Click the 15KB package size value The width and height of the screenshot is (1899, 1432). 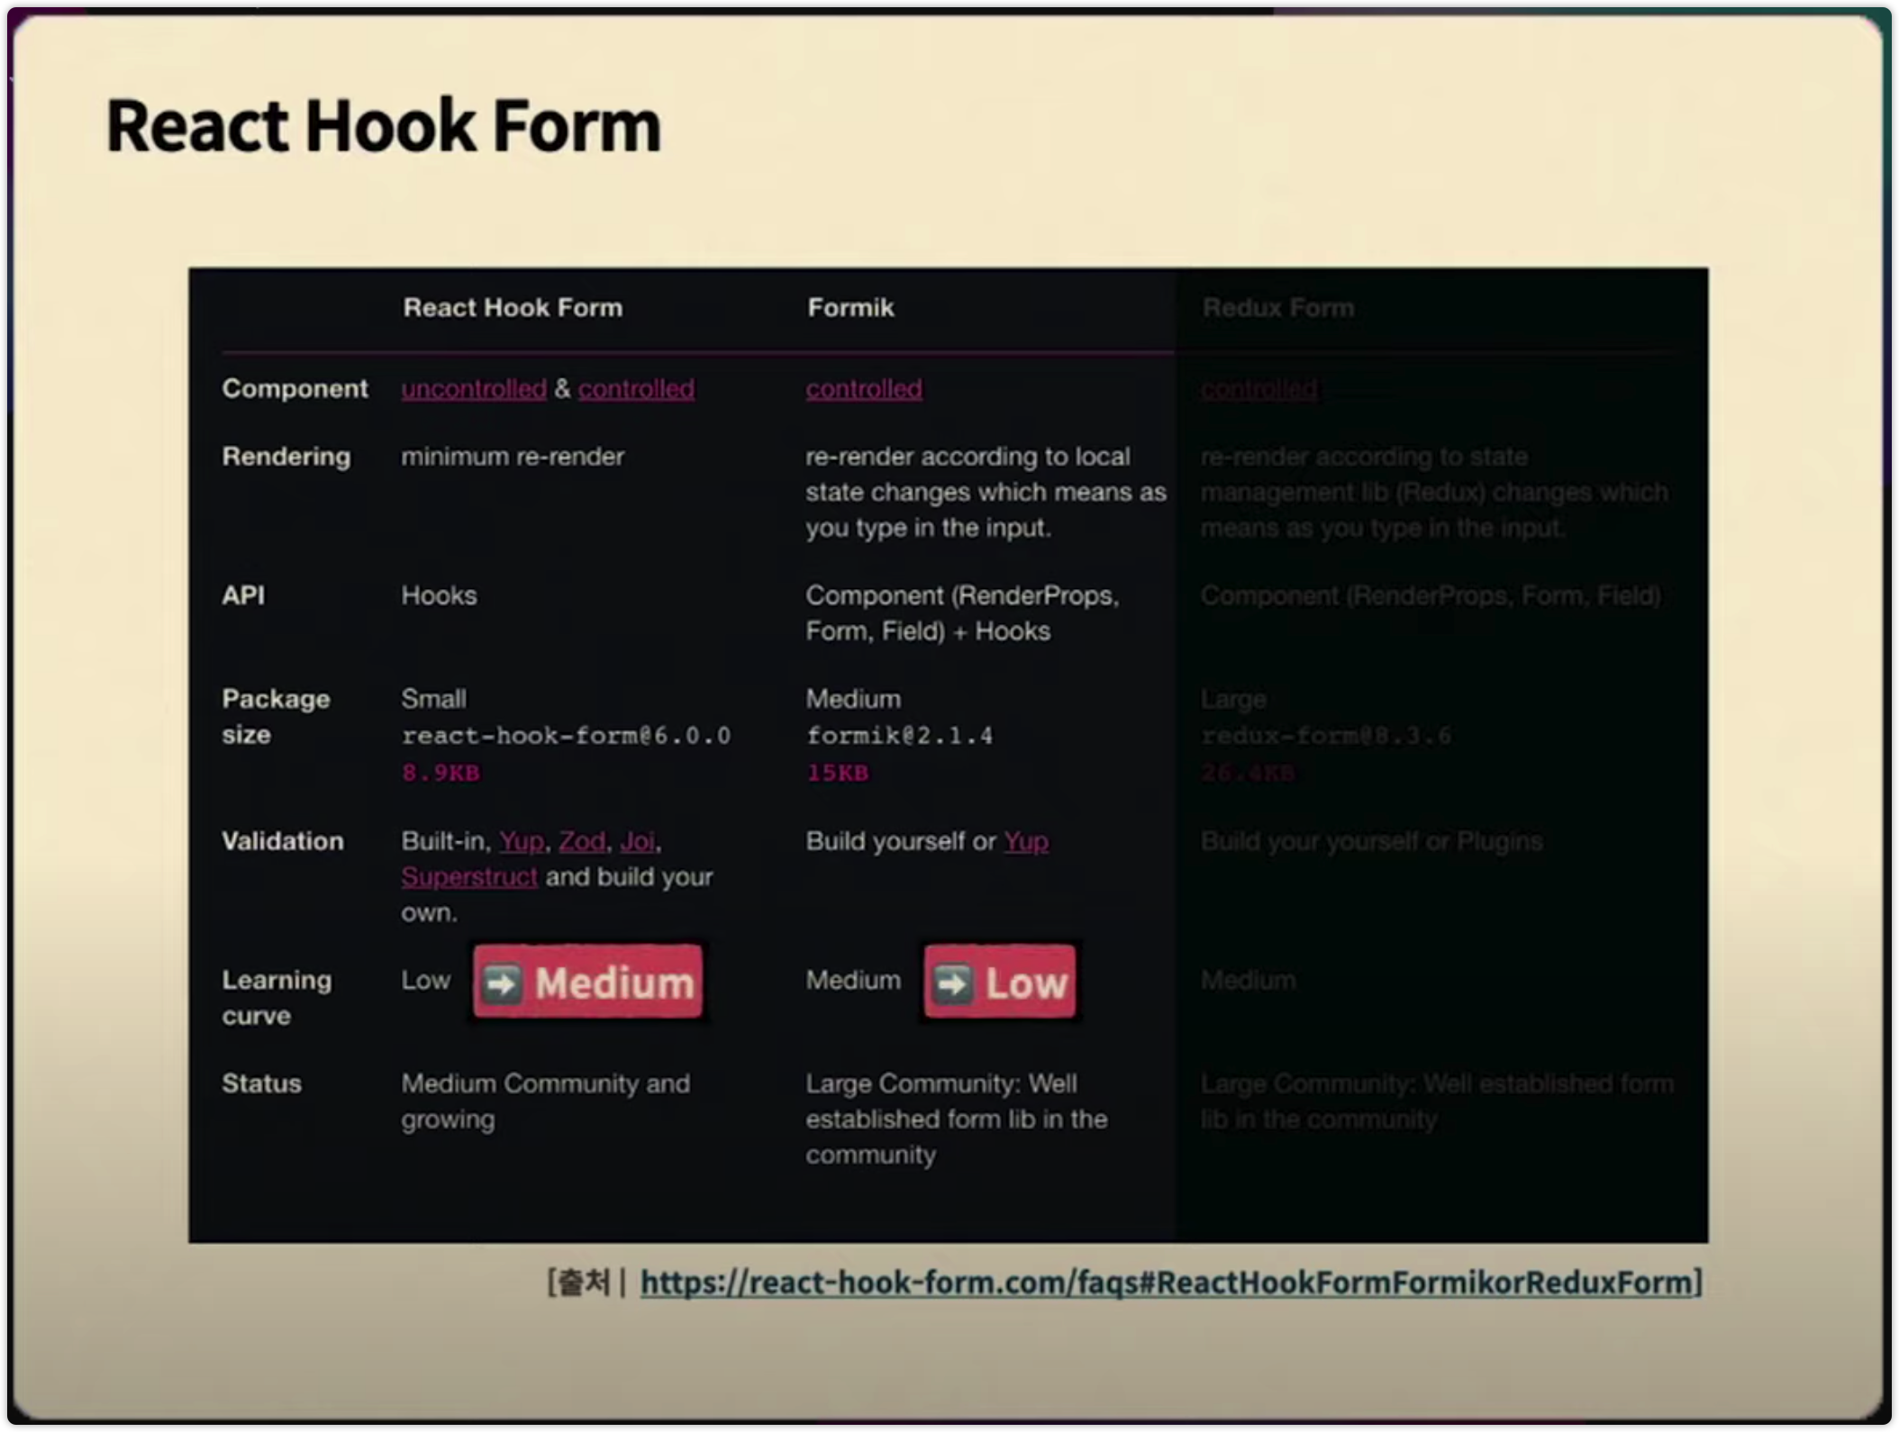837,773
